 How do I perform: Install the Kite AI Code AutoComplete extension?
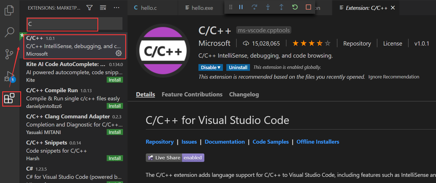pos(115,80)
